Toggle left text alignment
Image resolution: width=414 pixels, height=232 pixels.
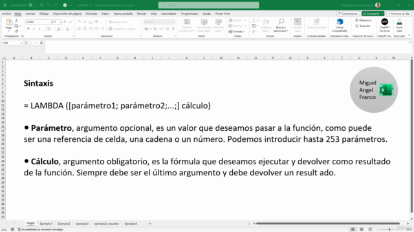tap(79, 29)
